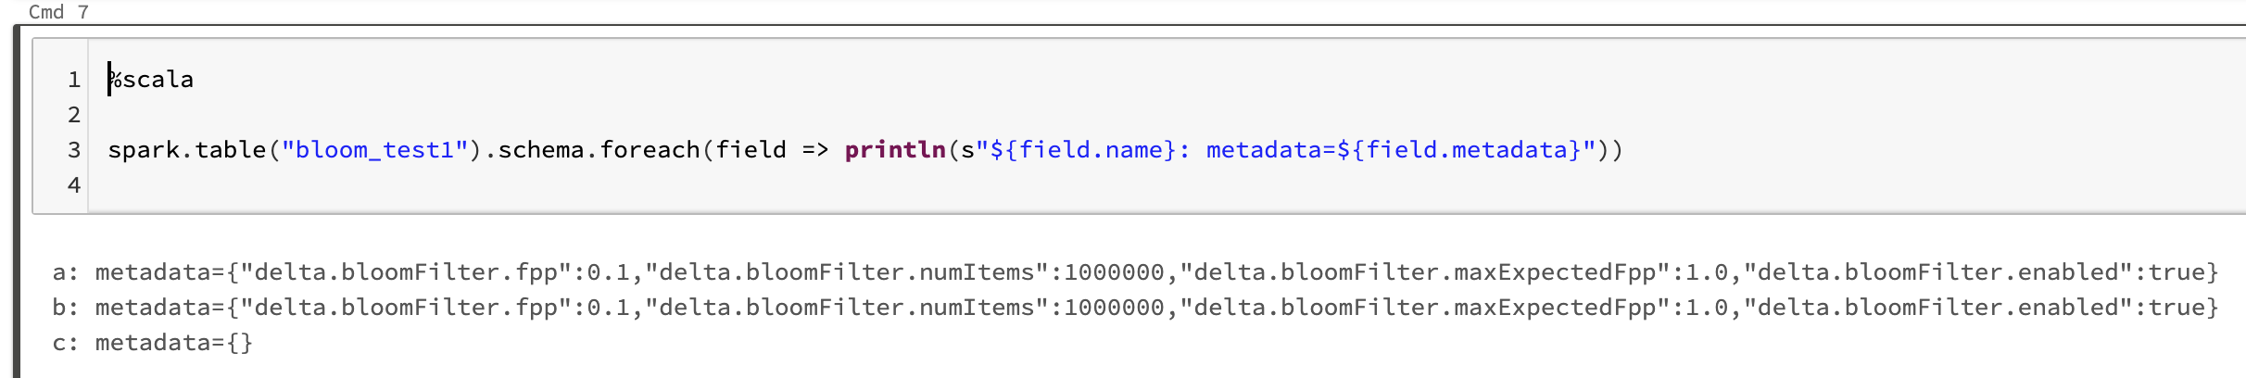Click output line c: metadata={}
The image size is (2246, 378).
click(x=152, y=343)
